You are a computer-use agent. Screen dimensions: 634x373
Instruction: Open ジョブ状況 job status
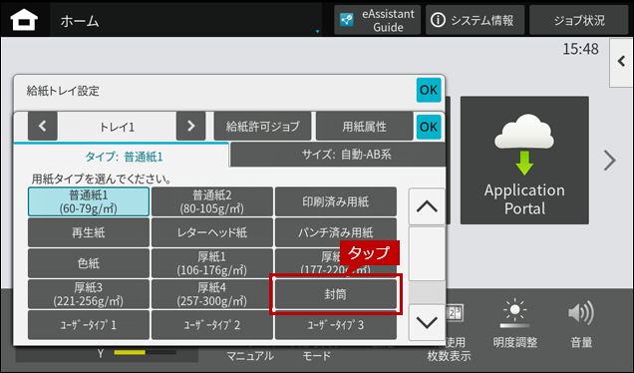(x=578, y=20)
